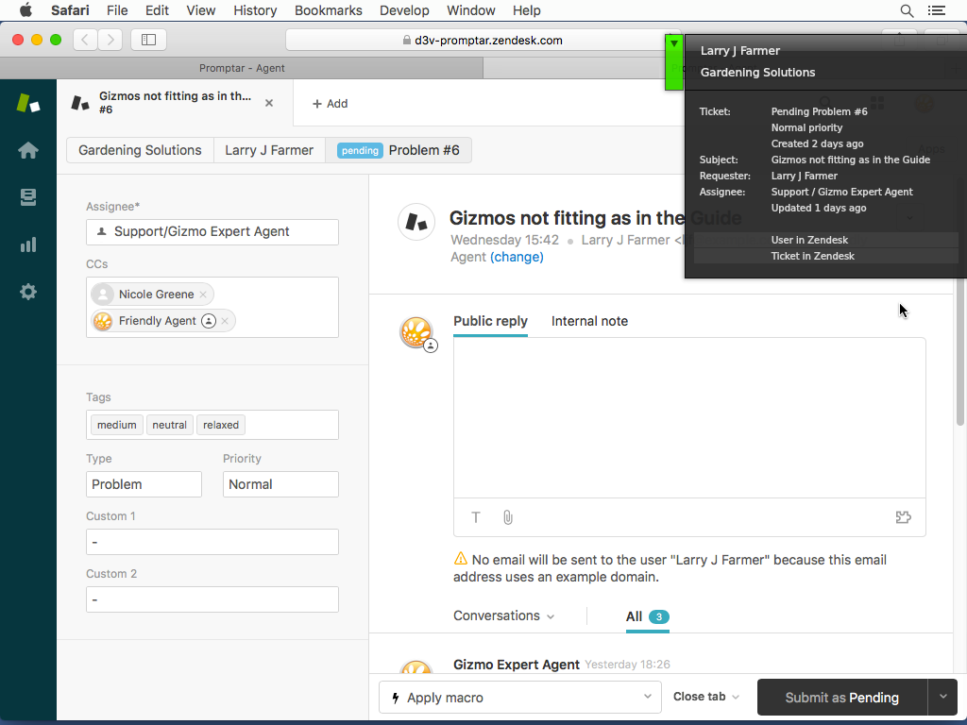Click the lightning bolt macro icon

click(396, 698)
